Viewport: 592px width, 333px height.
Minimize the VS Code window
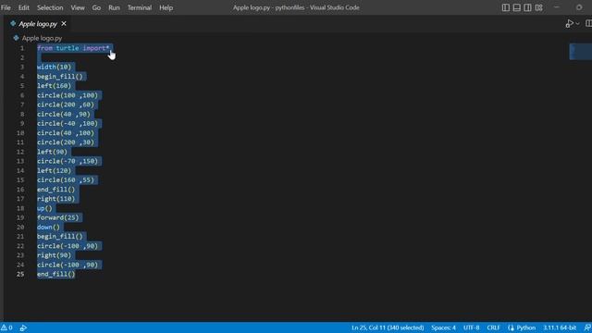tap(557, 7)
